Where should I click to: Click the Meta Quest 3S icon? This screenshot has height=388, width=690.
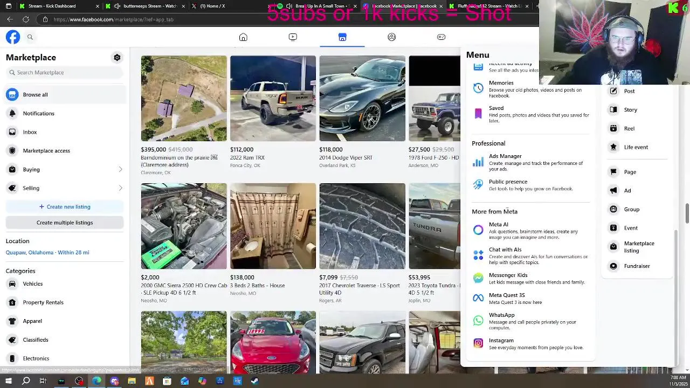478,298
